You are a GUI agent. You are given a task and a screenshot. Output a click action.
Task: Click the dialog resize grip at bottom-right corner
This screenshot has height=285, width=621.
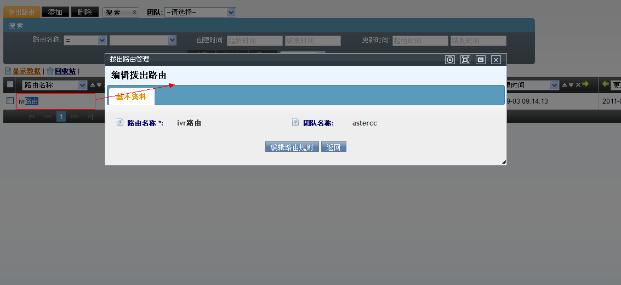coord(503,162)
